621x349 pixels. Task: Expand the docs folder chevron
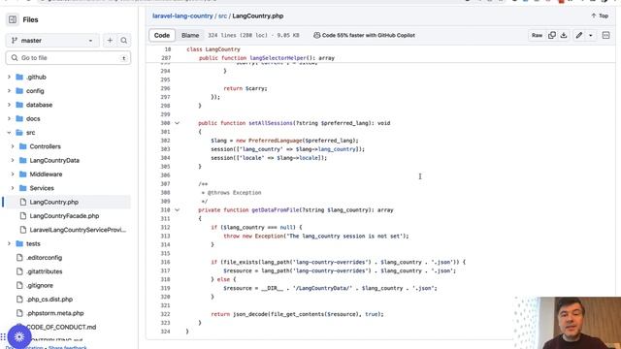pos(9,118)
